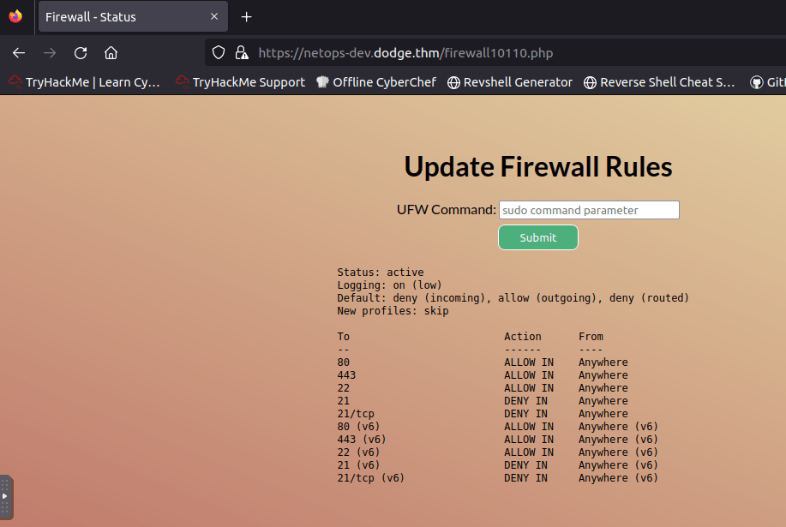Click the side panel handle at left edge
This screenshot has height=527, width=786.
(x=5, y=495)
